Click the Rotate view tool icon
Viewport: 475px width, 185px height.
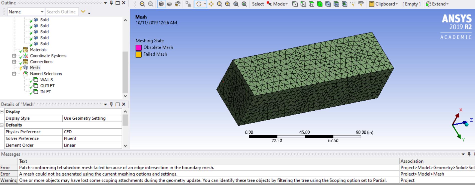coord(199,4)
